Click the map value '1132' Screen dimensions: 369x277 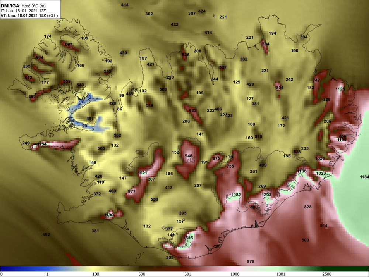(x=236, y=195)
